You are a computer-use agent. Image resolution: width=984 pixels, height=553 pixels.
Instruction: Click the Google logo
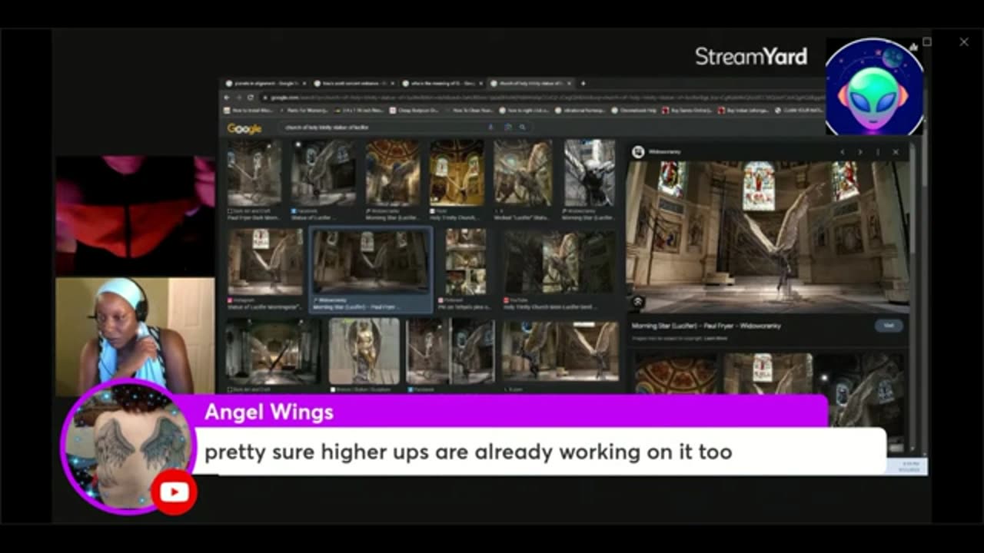(x=244, y=128)
